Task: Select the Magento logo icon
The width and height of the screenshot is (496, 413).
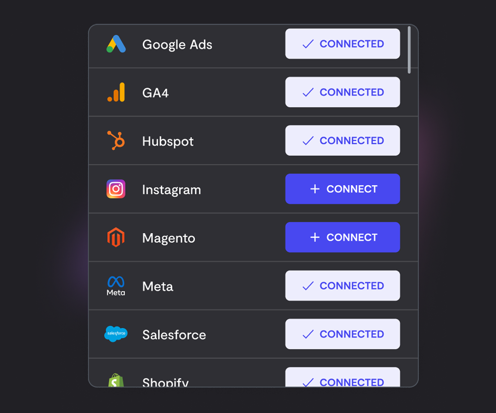Action: click(116, 237)
